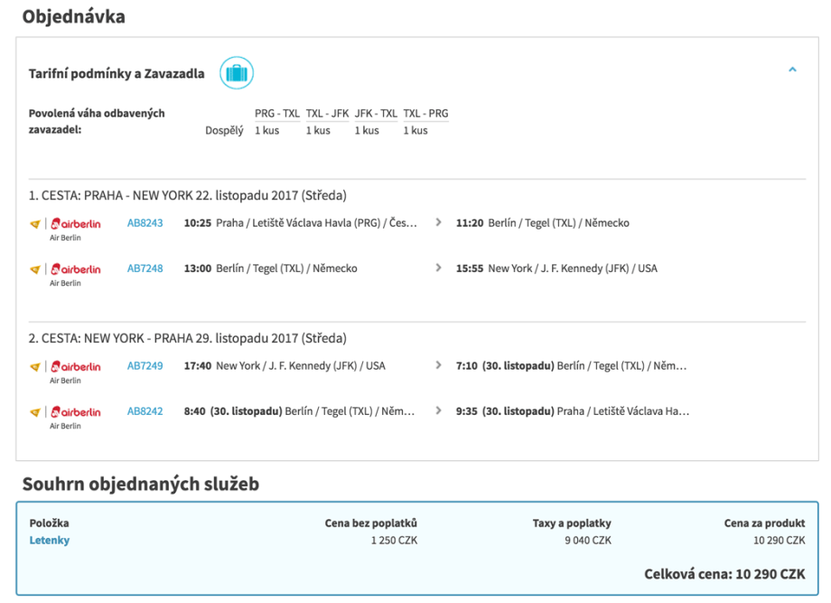This screenshot has width=831, height=603.
Task: Select the PRG - TXL baggage column header
Action: [x=276, y=114]
